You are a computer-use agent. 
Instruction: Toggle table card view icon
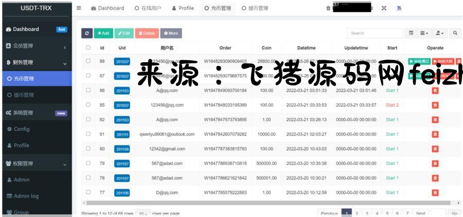(411, 33)
